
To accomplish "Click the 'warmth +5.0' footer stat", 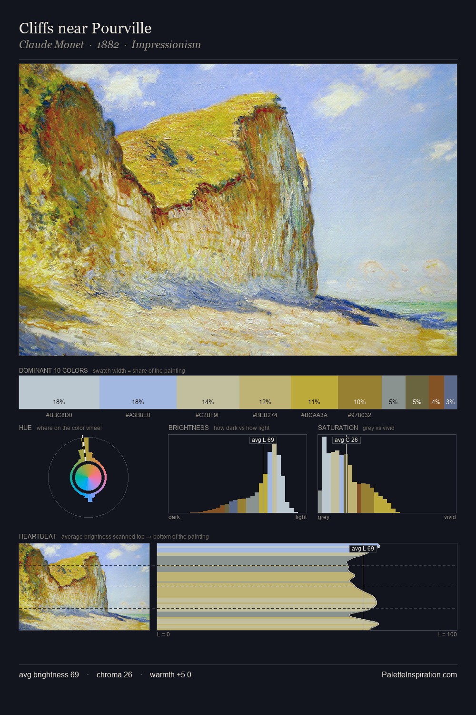I will tap(170, 674).
